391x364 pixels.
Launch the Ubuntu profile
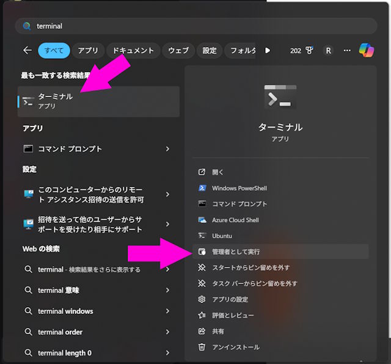(x=280, y=236)
